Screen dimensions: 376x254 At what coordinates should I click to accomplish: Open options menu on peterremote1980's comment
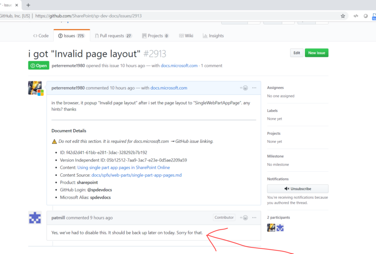[254, 88]
